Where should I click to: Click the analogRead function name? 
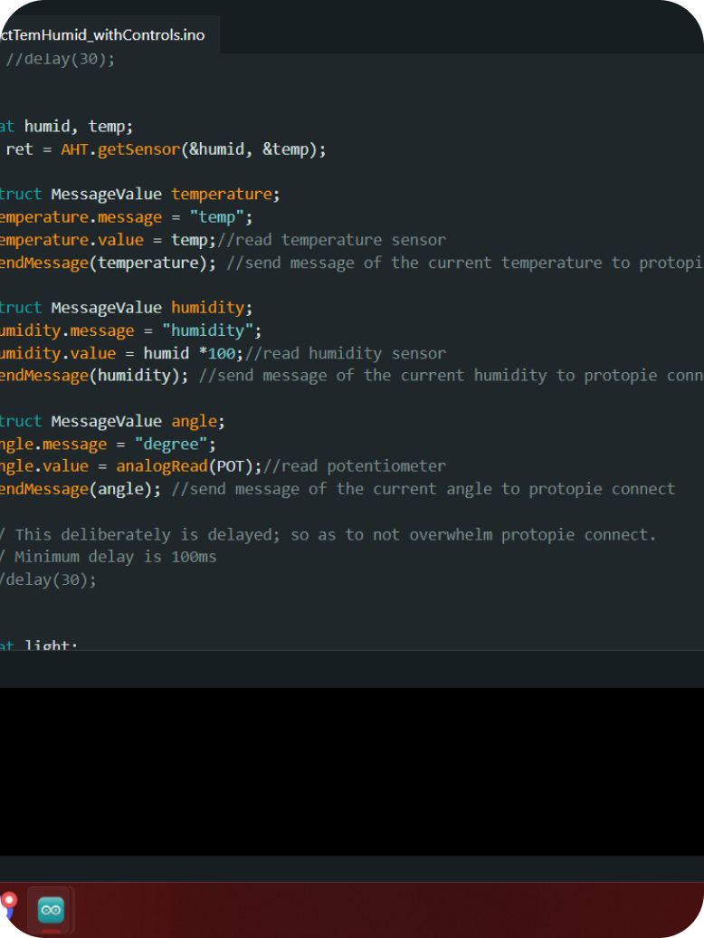click(x=162, y=466)
